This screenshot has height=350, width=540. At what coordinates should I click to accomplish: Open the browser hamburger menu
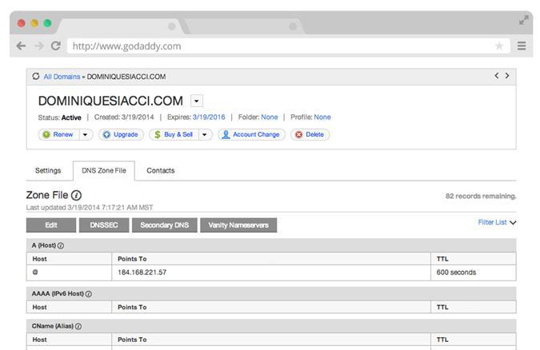(522, 46)
